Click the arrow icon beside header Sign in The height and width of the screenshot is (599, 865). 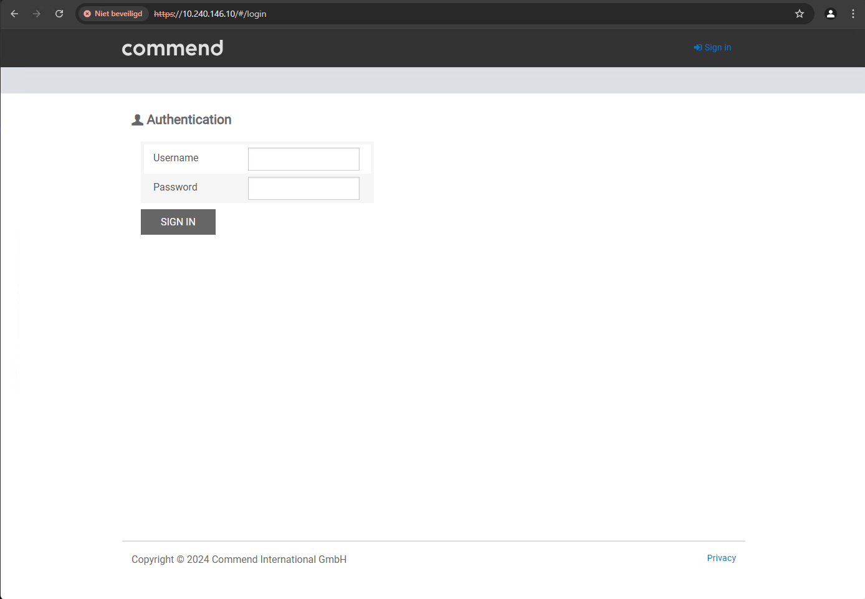[697, 48]
